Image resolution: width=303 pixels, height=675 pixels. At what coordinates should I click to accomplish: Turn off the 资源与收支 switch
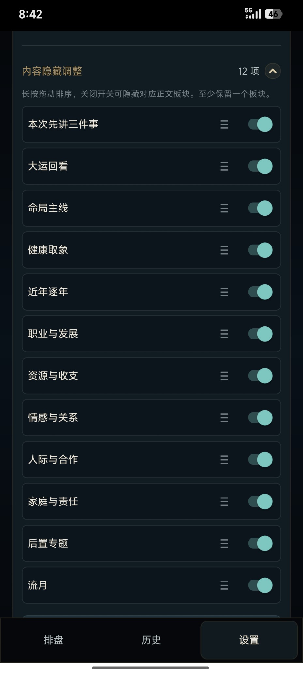point(260,376)
